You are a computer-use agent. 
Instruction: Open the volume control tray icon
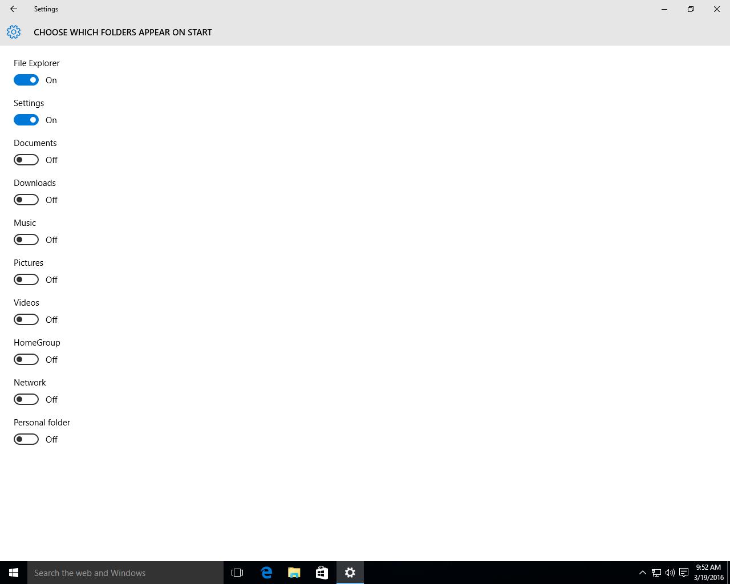pos(670,573)
